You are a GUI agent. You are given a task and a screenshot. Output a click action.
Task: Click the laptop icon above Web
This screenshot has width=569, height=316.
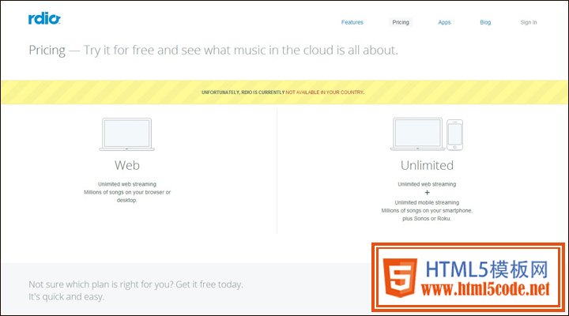(x=127, y=134)
